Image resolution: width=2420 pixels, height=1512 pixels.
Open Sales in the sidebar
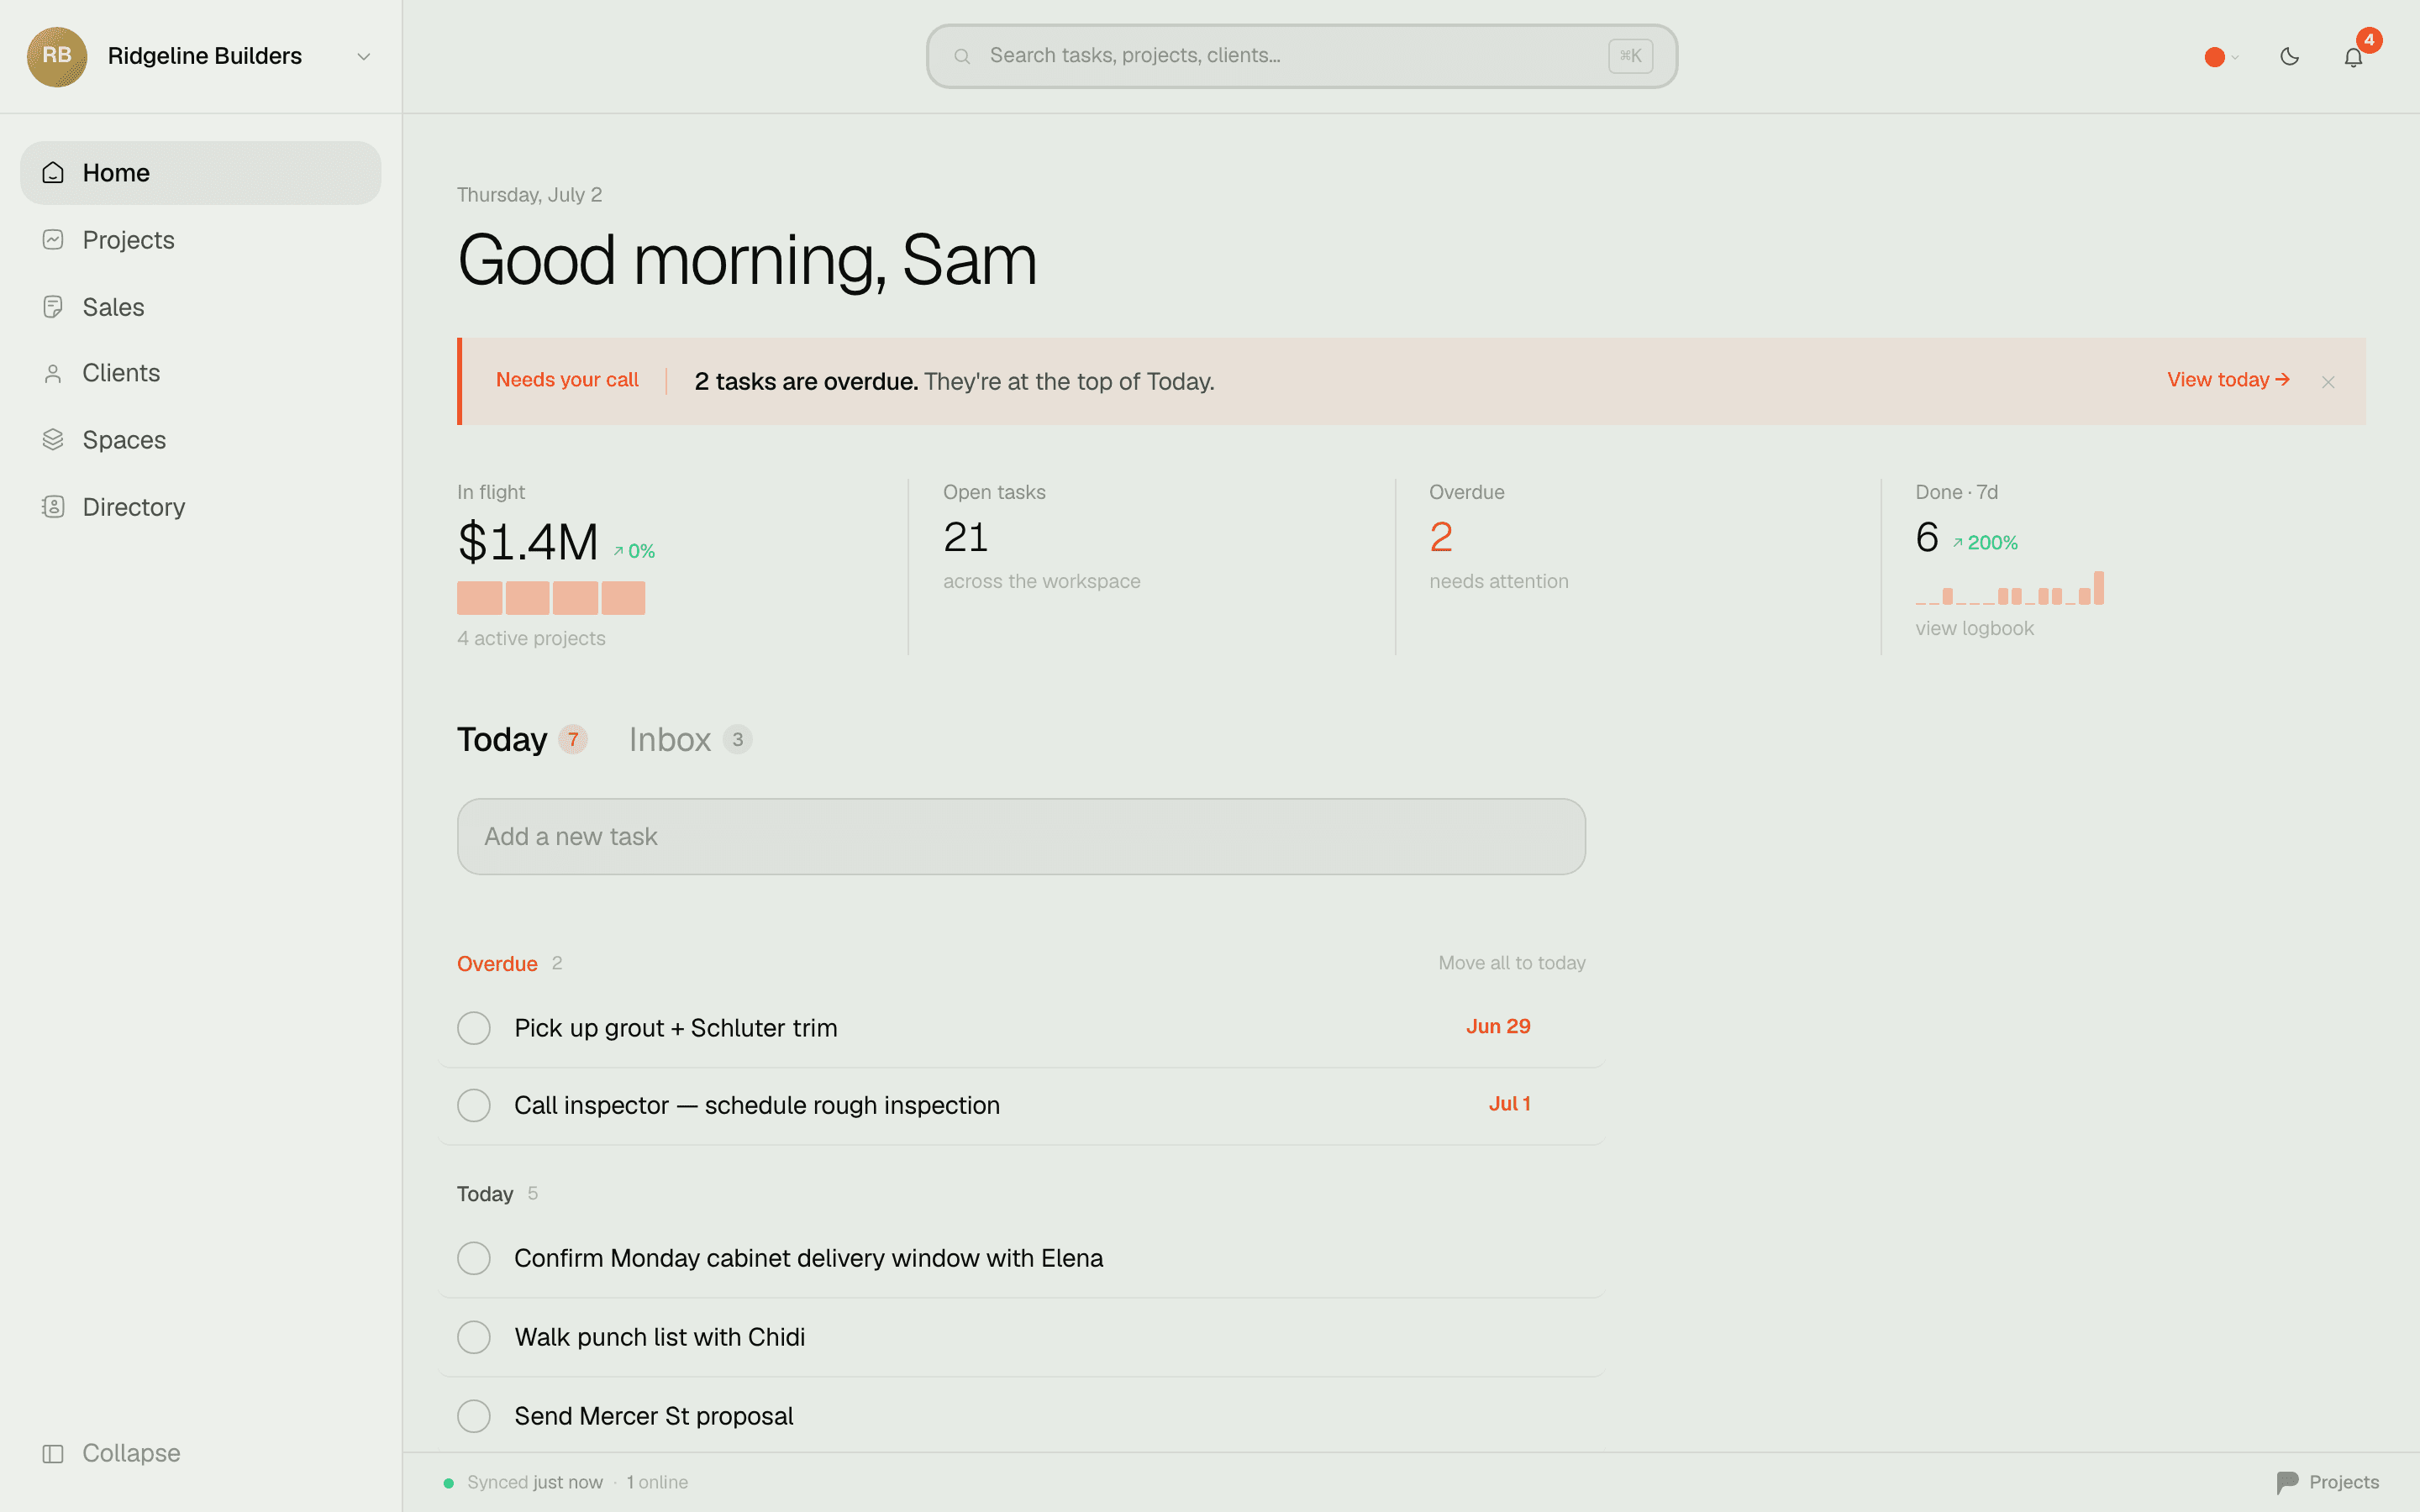(200, 307)
